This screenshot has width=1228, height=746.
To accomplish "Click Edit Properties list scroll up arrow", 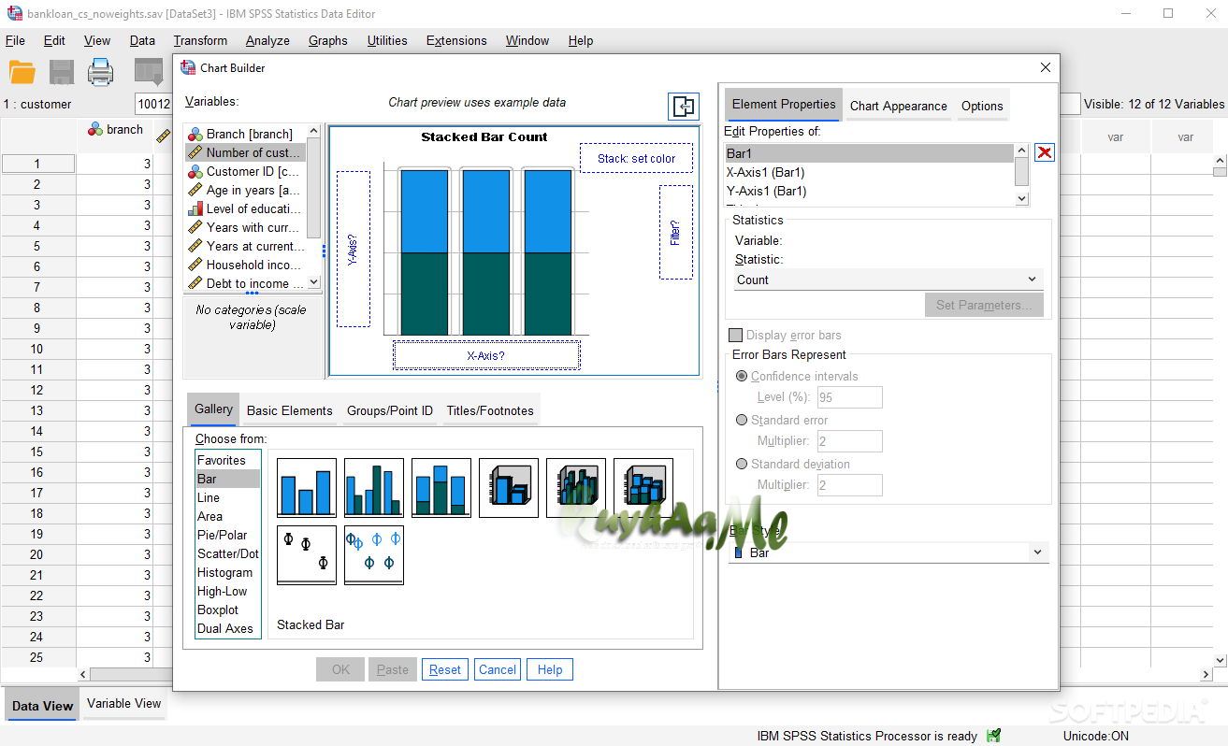I will [1021, 151].
